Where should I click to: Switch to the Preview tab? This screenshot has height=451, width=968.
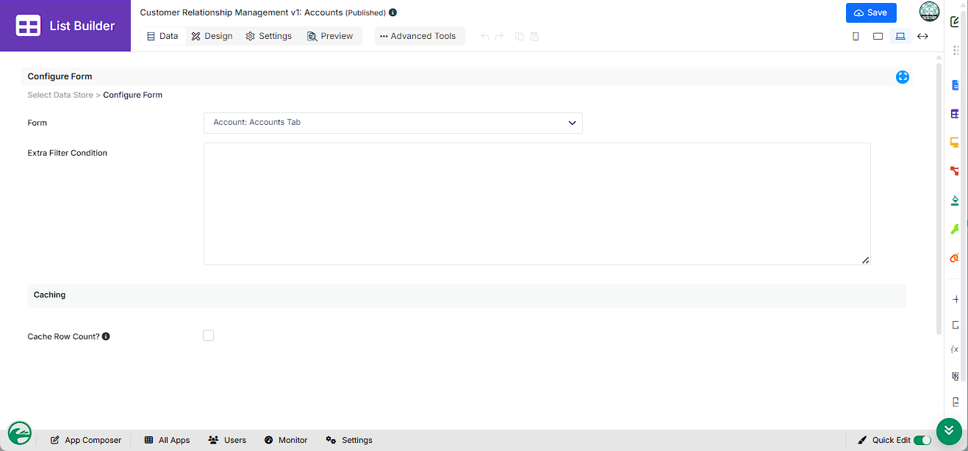point(330,36)
